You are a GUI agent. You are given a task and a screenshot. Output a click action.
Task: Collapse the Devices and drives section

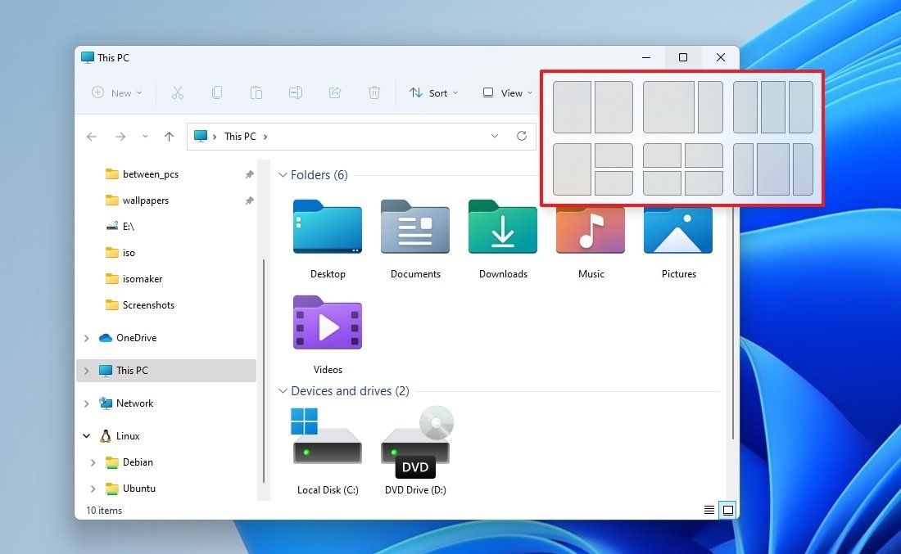283,391
